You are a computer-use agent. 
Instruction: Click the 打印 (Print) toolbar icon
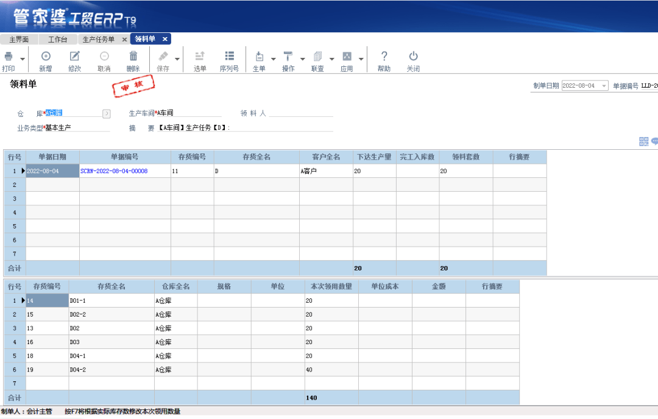click(9, 57)
